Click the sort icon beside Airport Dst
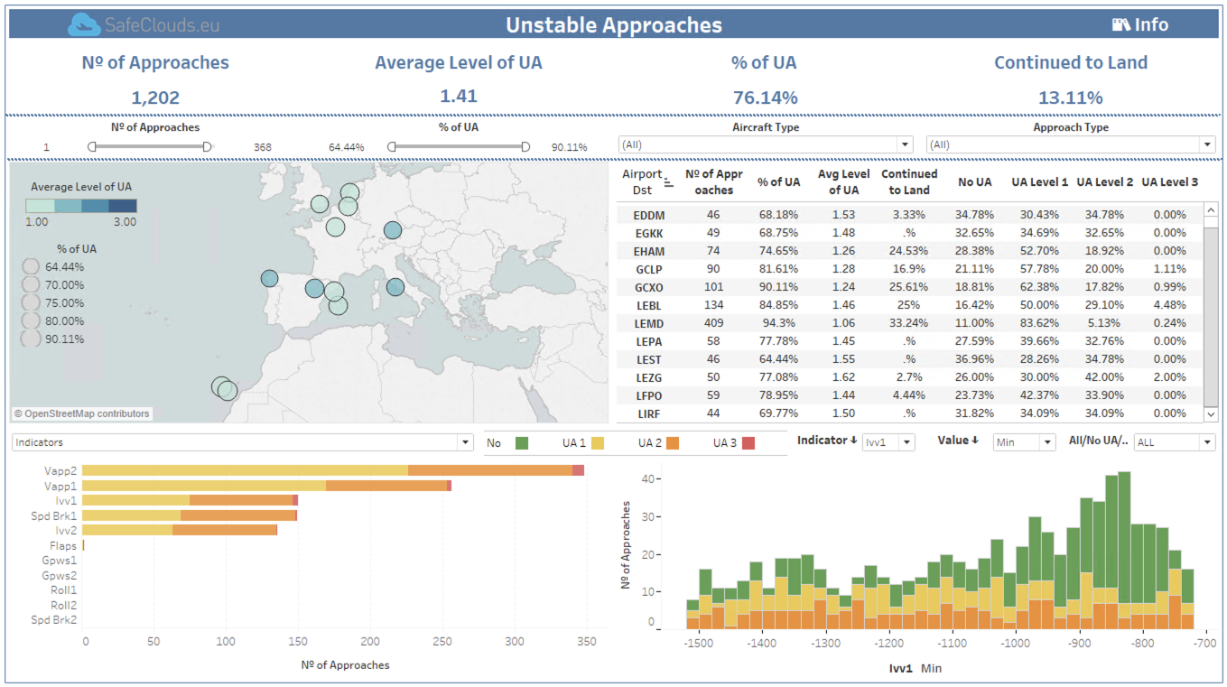1227x687 pixels. tap(669, 182)
